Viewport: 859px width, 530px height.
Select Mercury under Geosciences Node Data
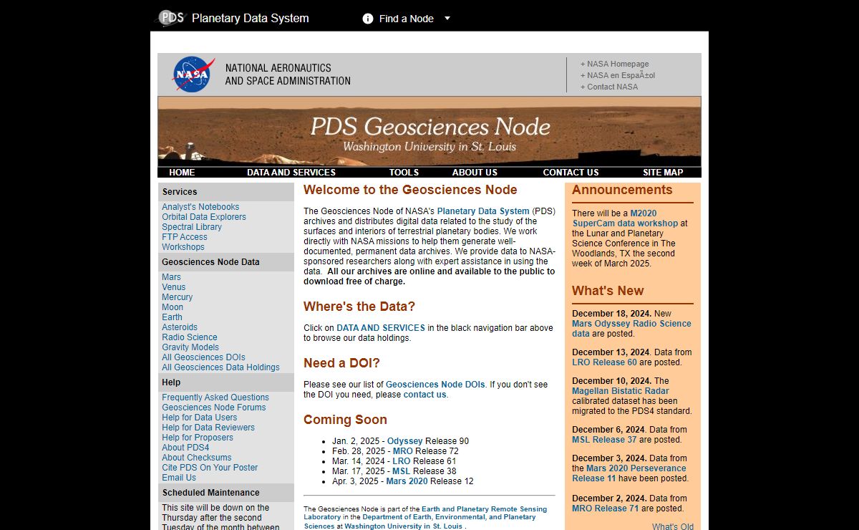click(177, 297)
